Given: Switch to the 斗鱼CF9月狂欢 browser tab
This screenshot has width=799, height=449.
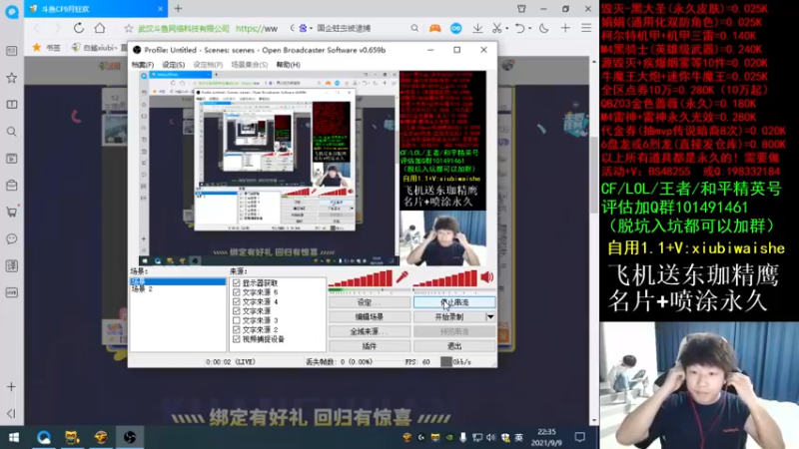Looking at the screenshot, I should 96,9.
